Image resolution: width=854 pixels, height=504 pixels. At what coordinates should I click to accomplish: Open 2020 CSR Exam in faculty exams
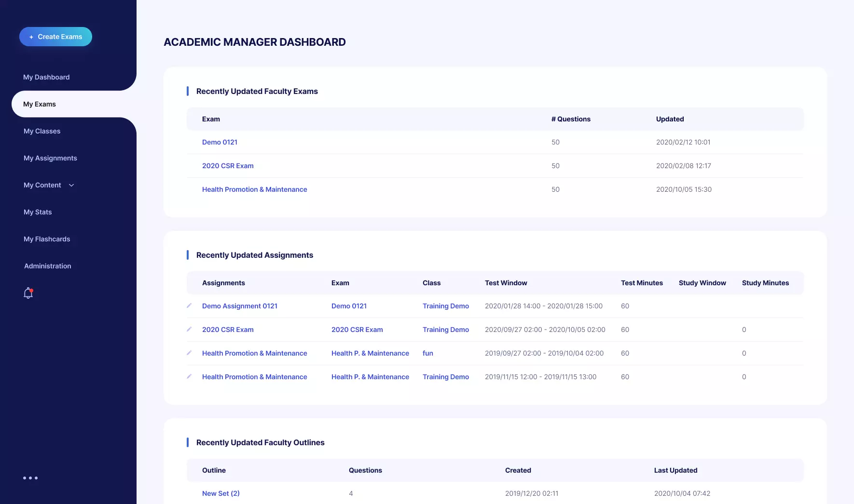coord(228,166)
